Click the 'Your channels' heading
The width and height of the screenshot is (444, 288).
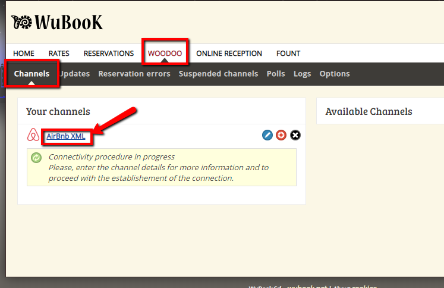click(58, 111)
